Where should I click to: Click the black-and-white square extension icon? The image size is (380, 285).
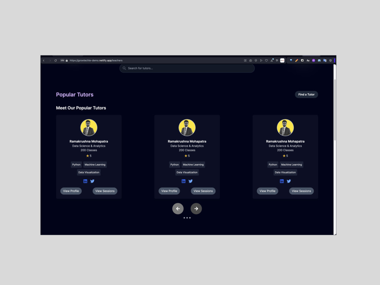(x=302, y=60)
